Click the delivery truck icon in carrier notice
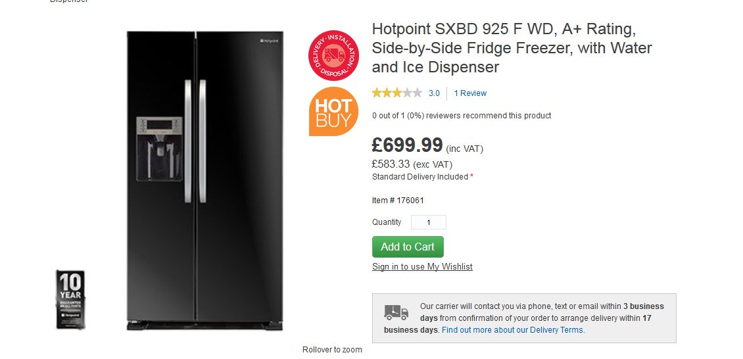 tap(396, 313)
